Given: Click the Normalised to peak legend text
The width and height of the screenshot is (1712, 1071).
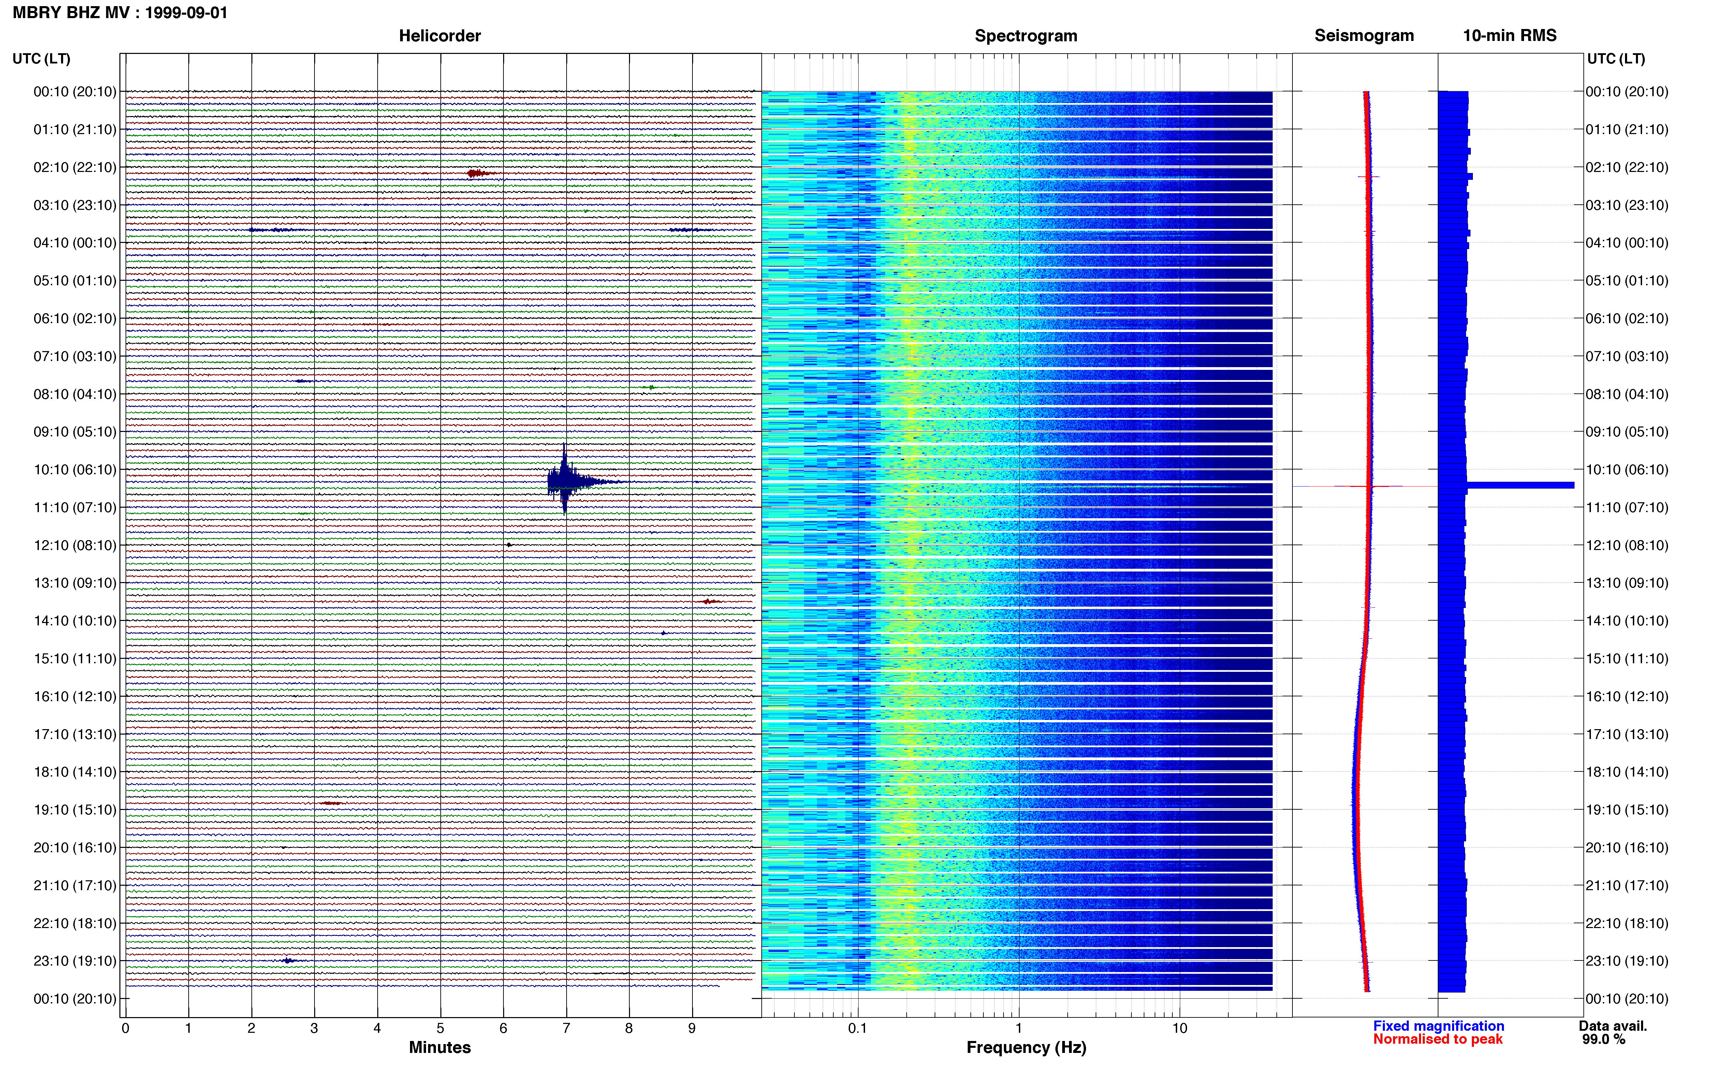Looking at the screenshot, I should click(x=1437, y=1039).
